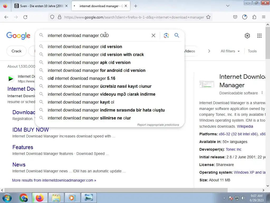This screenshot has height=203, width=270.
Task: Choose 'old internet download manager 5.16'
Action: (x=110, y=78)
